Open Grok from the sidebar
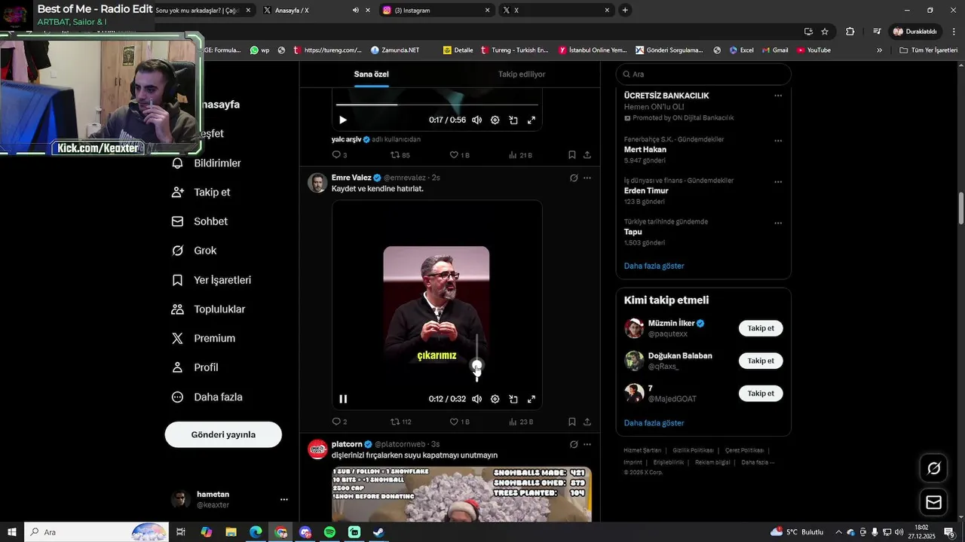 194,251
